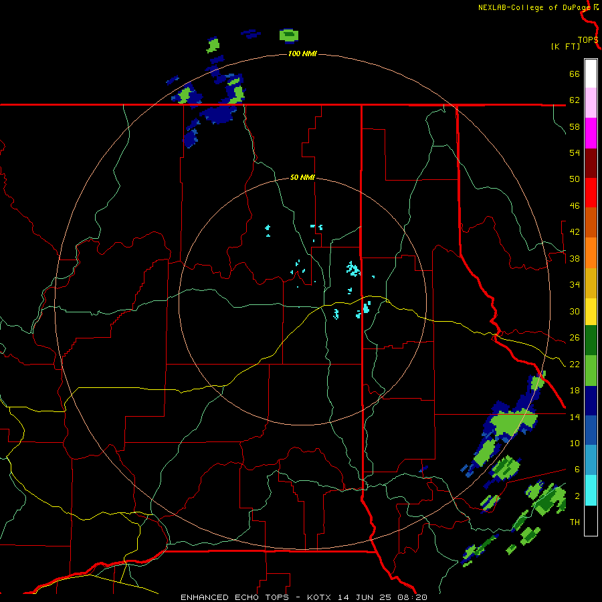The height and width of the screenshot is (602, 602).
Task: Pick the dark orange swatch on the scale
Action: 591,223
